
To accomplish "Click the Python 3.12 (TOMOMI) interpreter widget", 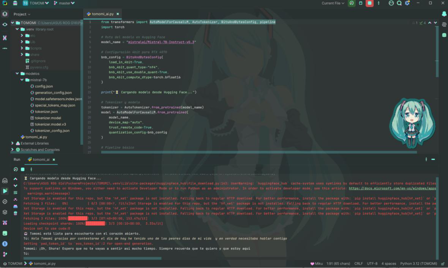I will pos(418,264).
